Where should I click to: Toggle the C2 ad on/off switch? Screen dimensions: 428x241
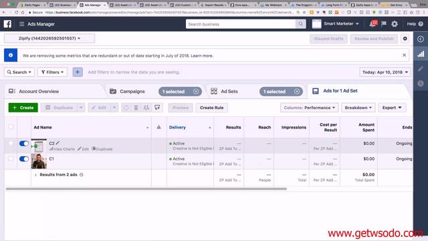[24, 143]
